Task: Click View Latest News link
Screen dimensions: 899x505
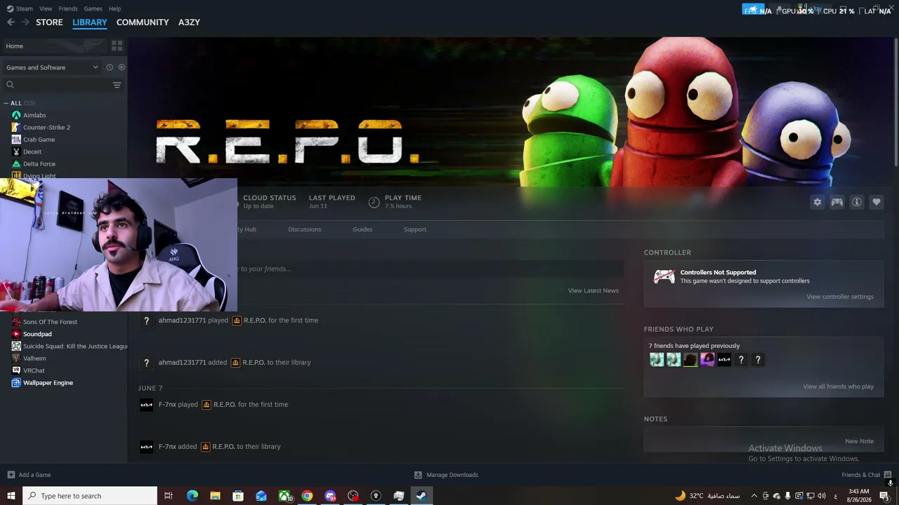Action: 593,290
